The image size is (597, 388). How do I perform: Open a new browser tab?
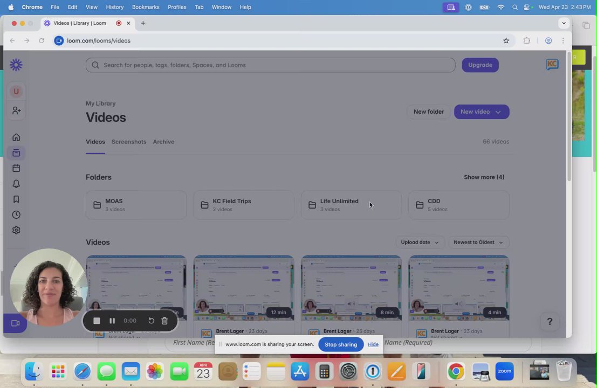pos(143,23)
